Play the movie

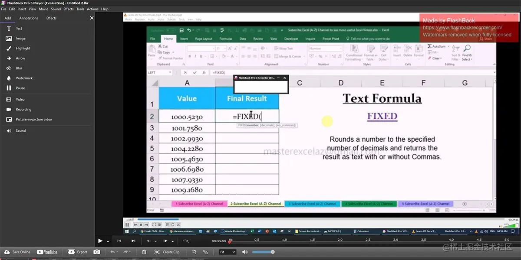tap(100, 241)
